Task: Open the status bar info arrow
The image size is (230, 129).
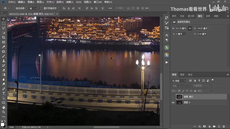Action: pyautogui.click(x=48, y=127)
